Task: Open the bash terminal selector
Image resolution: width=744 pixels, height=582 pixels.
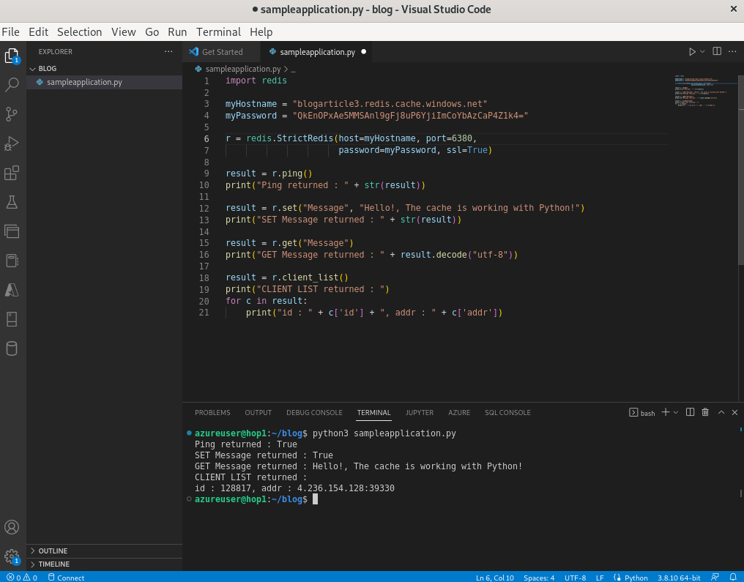Action: coord(642,413)
